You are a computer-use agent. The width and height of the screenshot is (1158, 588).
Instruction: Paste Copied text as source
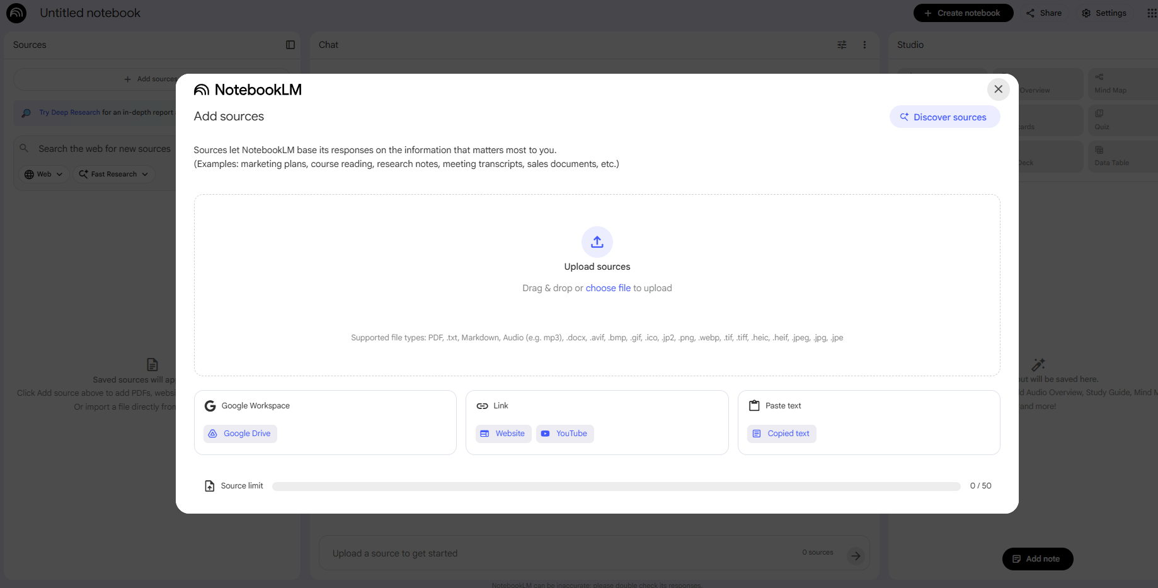(x=782, y=434)
